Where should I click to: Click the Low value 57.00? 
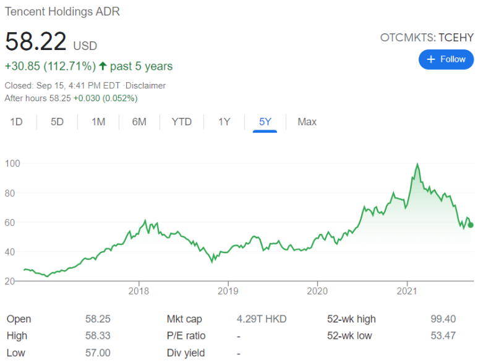pyautogui.click(x=98, y=353)
